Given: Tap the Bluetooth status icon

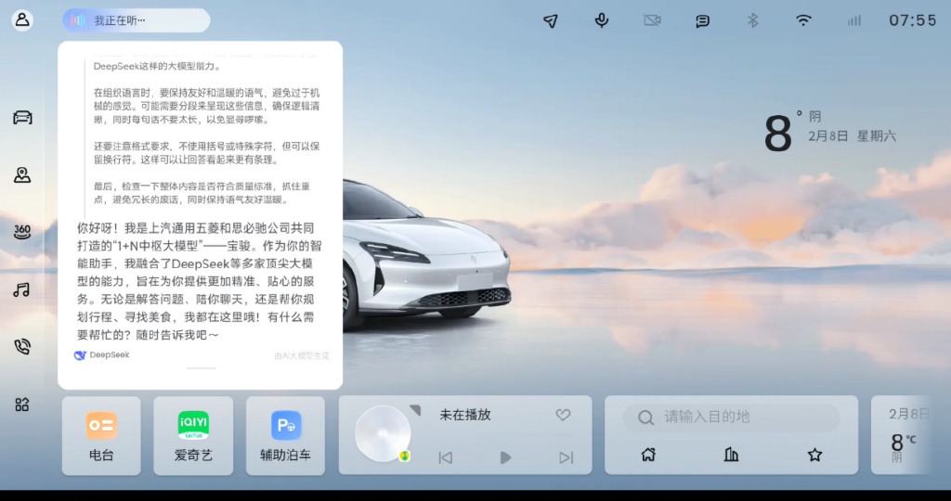Looking at the screenshot, I should point(752,20).
